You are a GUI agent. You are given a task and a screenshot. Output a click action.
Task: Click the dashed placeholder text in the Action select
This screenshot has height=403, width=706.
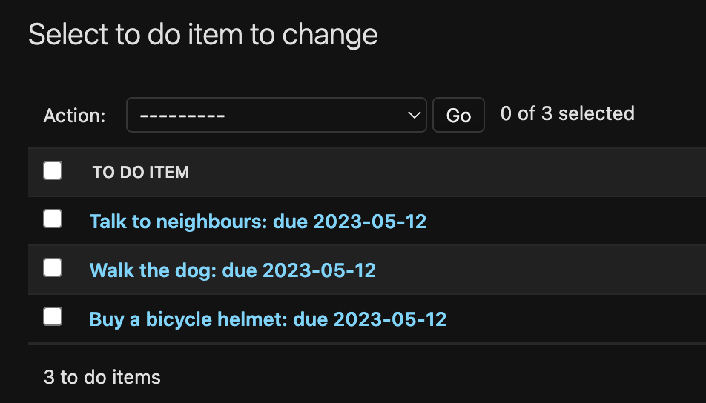[x=182, y=116]
